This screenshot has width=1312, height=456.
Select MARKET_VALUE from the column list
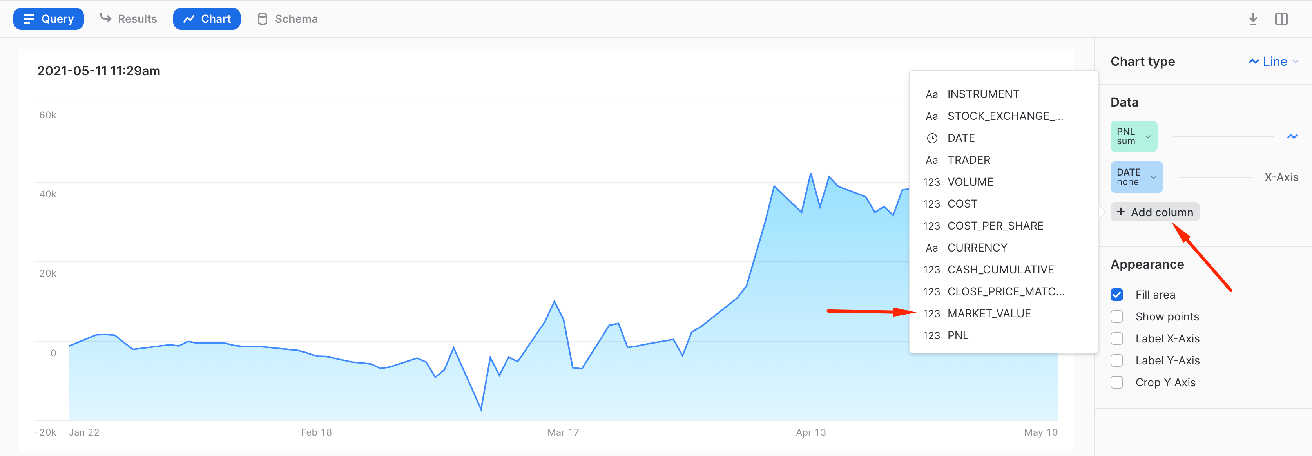tap(989, 313)
